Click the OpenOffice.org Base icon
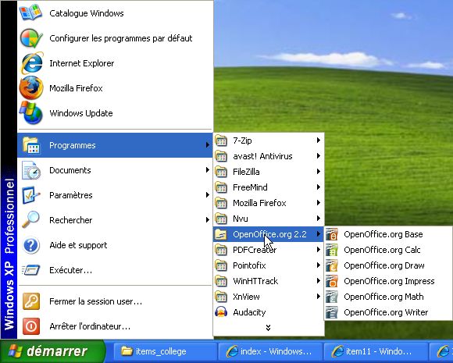This screenshot has width=453, height=363. coord(332,234)
